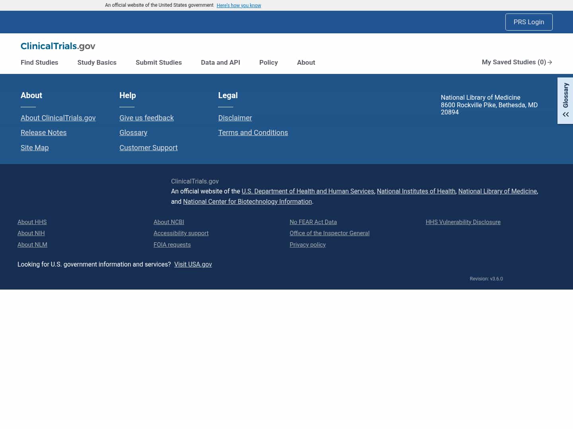Open No FEAR Act Data link

[x=313, y=222]
